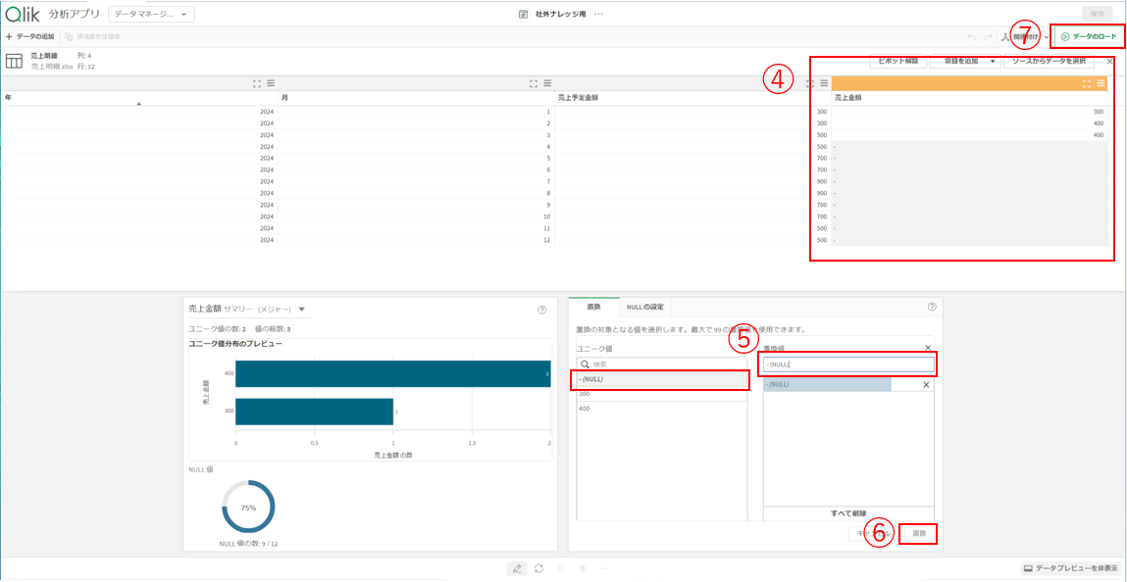Click the more options ellipsis in bottom toolbar
Viewport: 1127px width, 582px height.
pos(605,567)
